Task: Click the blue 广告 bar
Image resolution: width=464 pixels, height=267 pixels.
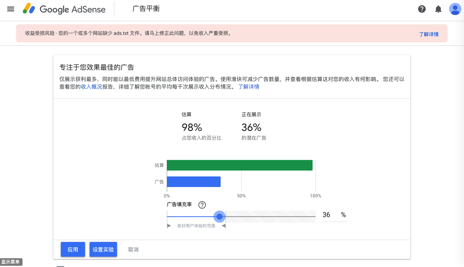Action: click(194, 182)
